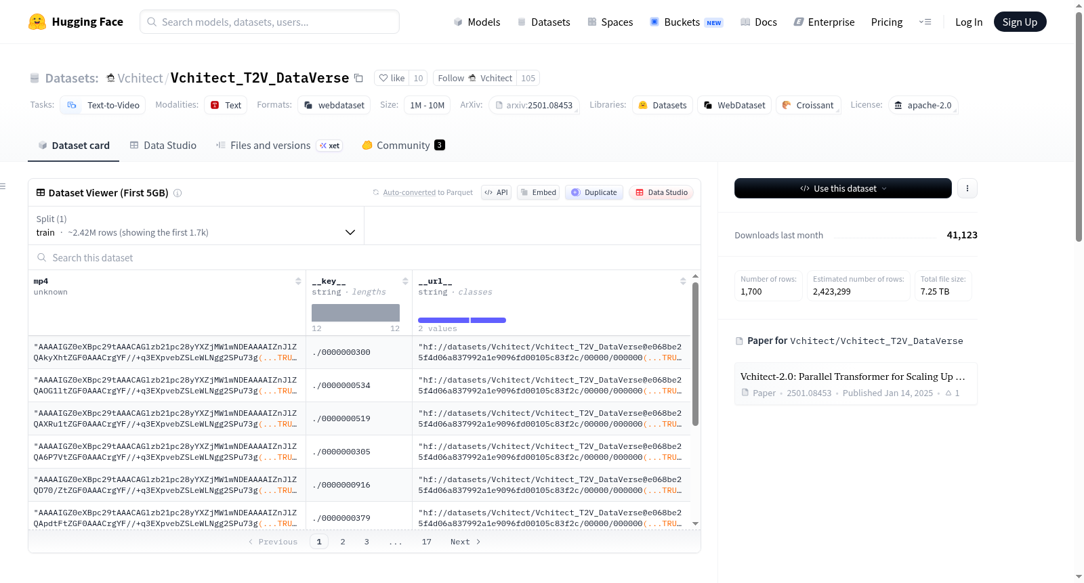The width and height of the screenshot is (1084, 583).
Task: Click the heart like button
Action: [392, 79]
